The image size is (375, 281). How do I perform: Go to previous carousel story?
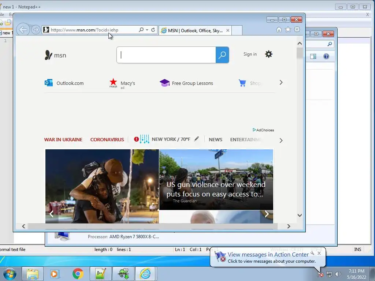click(x=51, y=214)
